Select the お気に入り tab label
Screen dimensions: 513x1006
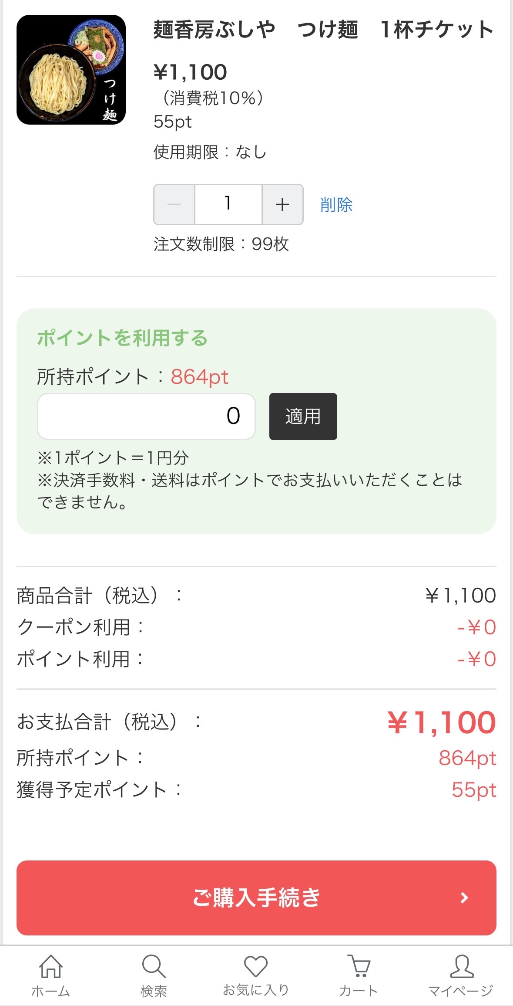coord(256,990)
